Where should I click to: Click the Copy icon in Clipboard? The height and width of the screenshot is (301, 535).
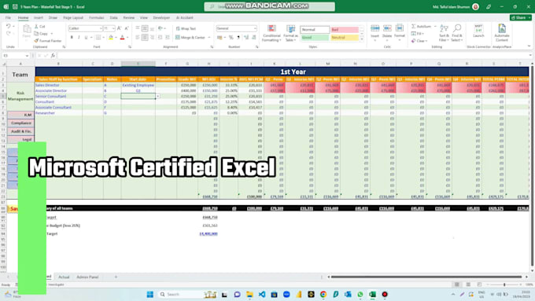point(36,34)
